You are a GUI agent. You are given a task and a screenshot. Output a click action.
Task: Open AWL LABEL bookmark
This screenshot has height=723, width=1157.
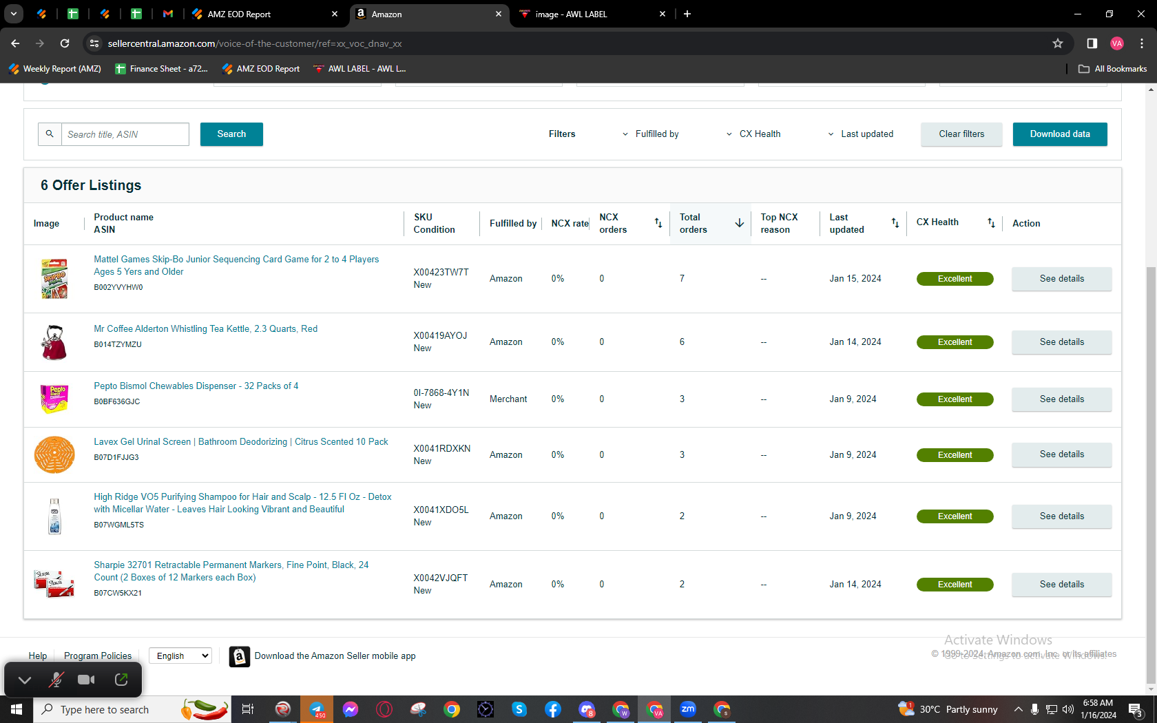tap(359, 69)
